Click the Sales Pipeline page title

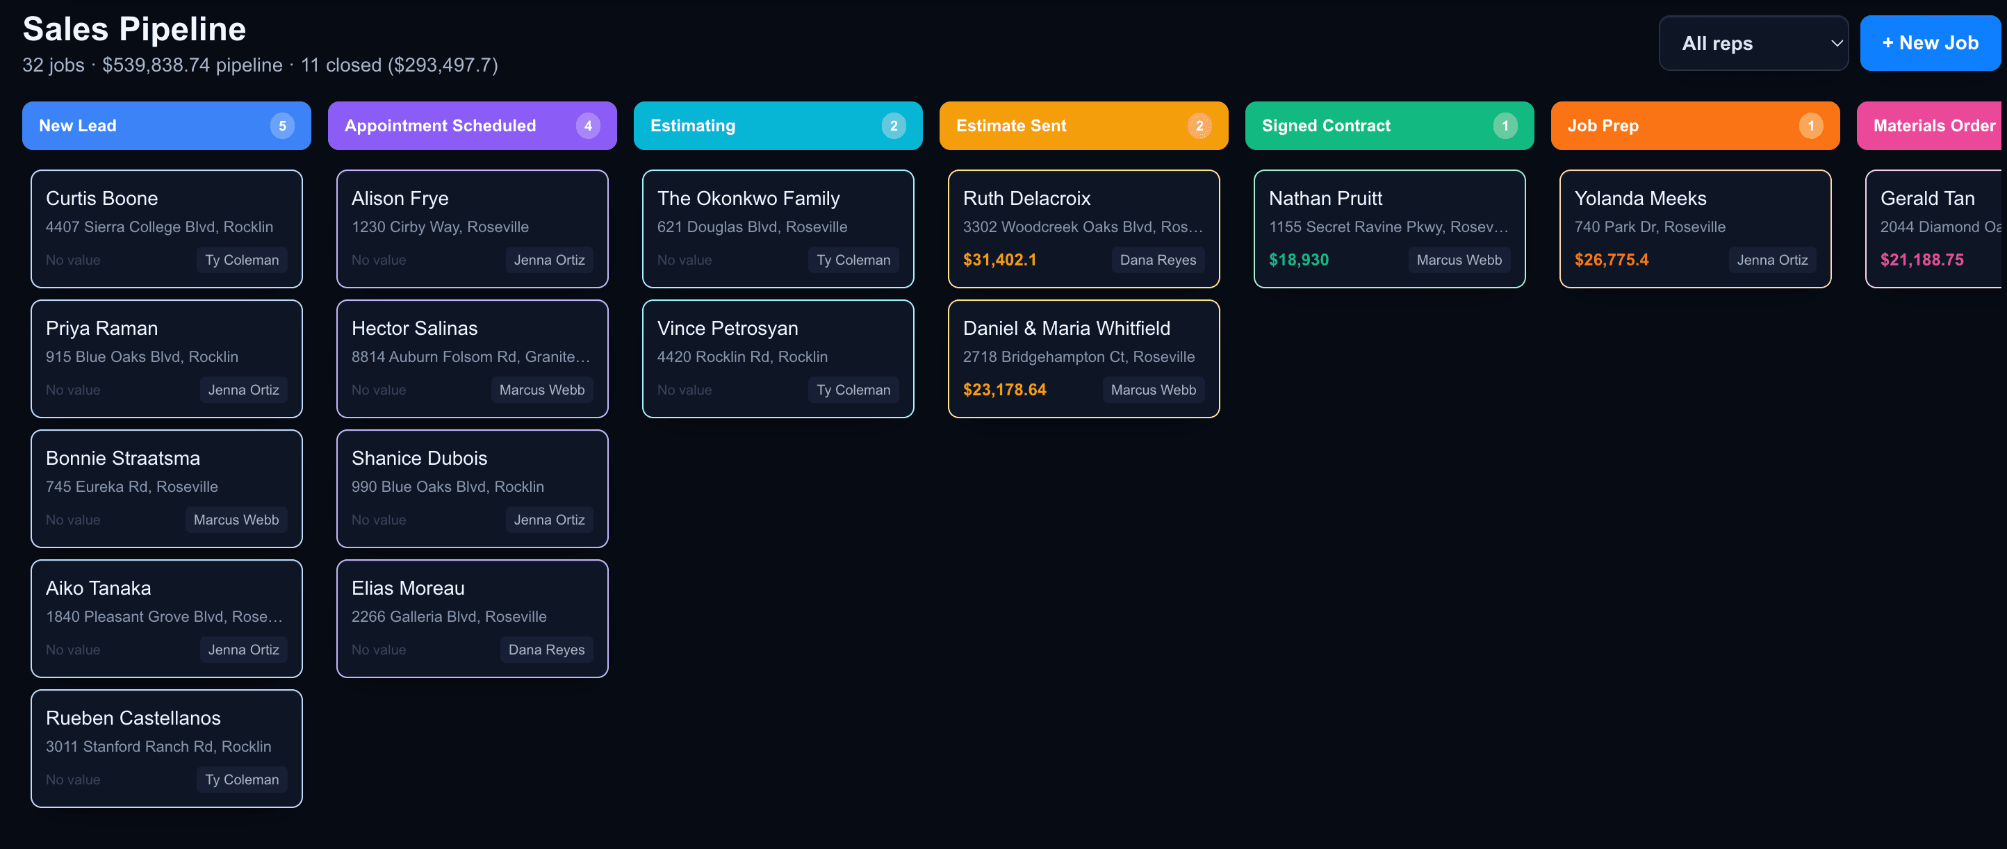[134, 30]
